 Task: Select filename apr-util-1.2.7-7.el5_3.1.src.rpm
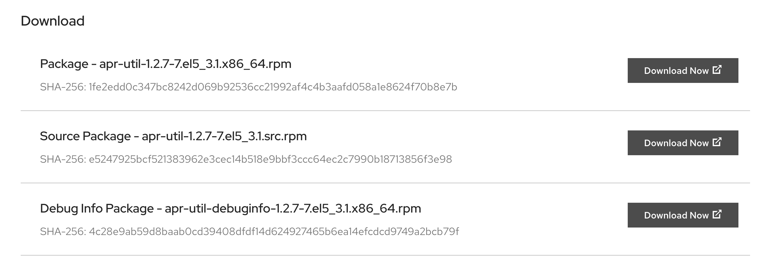coord(224,136)
